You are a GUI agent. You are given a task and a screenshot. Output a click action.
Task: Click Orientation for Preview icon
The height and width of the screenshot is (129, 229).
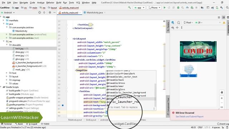pos(178,23)
